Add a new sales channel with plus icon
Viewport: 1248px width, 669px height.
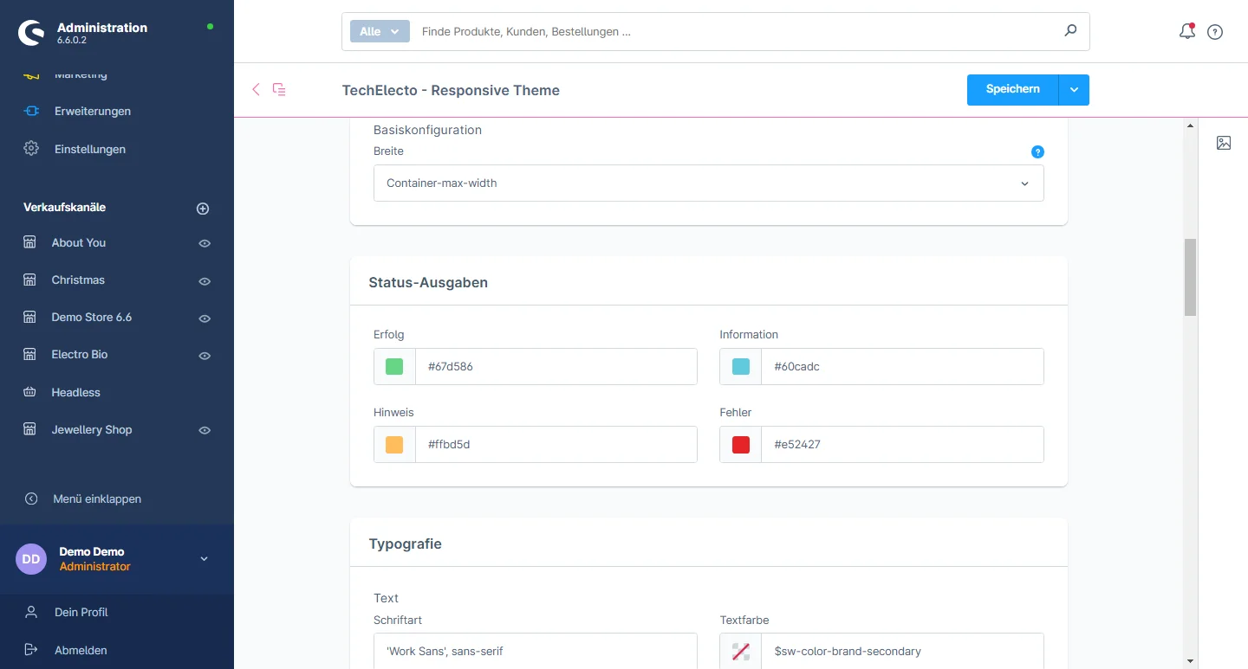click(203, 209)
